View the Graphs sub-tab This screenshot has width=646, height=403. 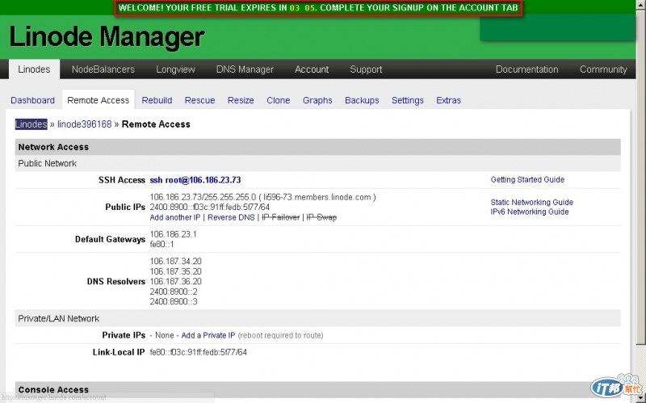click(317, 100)
